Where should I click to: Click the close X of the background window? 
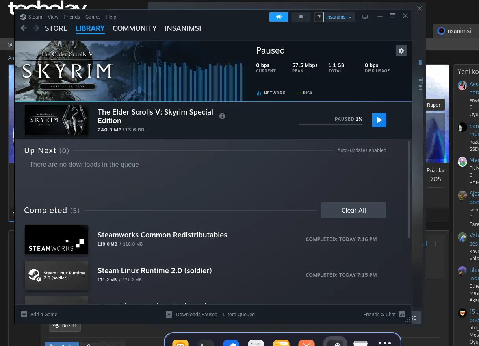[x=420, y=8]
